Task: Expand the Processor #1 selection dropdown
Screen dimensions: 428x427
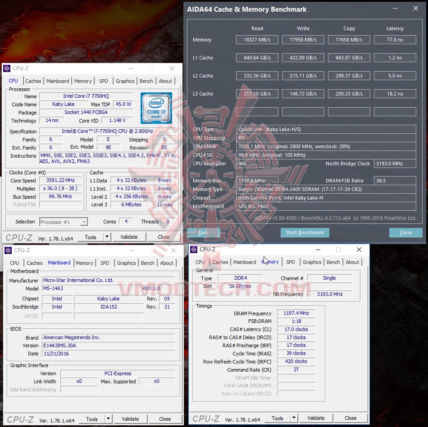Action: (x=84, y=222)
